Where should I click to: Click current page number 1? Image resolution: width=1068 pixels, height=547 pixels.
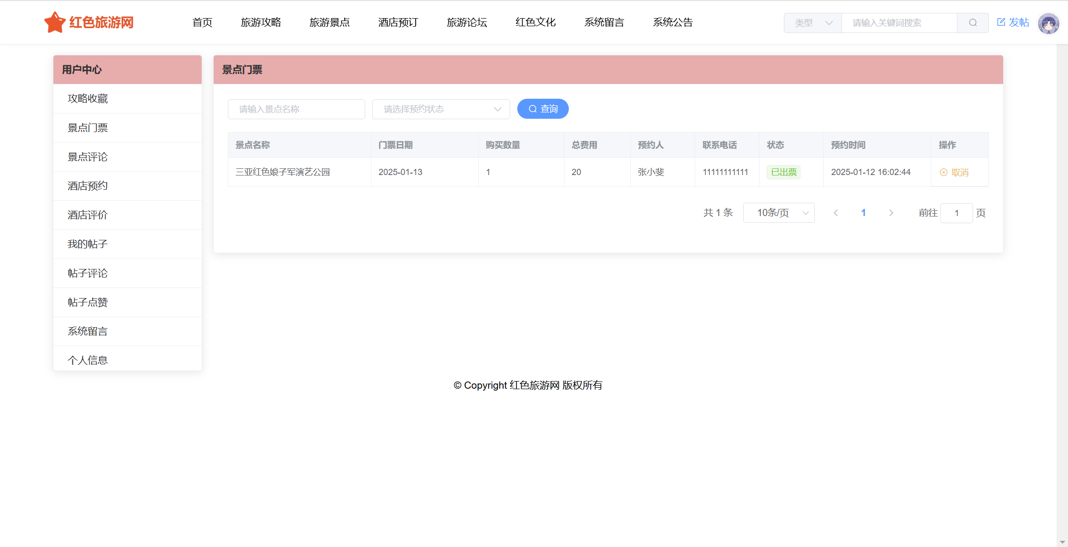click(x=863, y=213)
